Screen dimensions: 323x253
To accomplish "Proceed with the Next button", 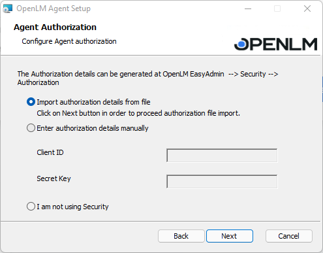I will click(x=230, y=236).
